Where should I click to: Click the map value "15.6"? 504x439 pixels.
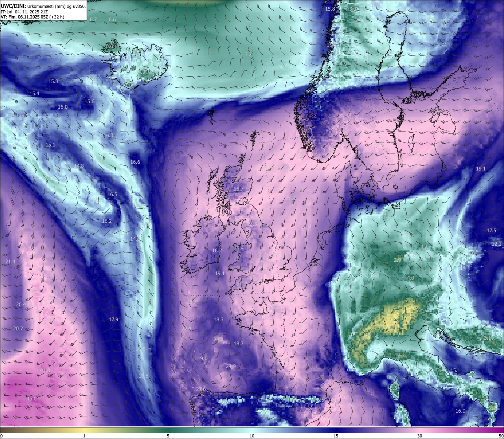tap(90, 101)
